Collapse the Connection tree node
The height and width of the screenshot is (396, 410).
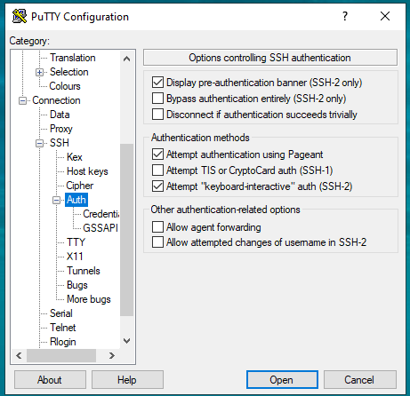tap(22, 100)
